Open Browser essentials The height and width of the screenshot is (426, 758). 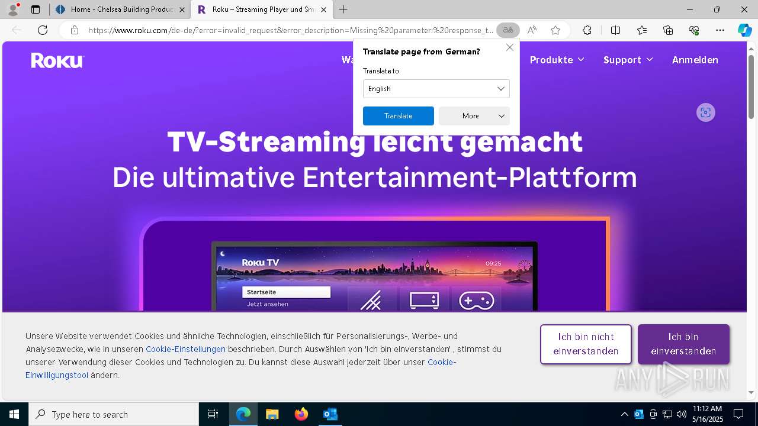[x=694, y=30]
